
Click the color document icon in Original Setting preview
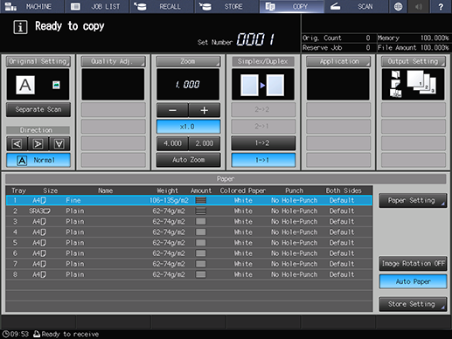pos(56,85)
